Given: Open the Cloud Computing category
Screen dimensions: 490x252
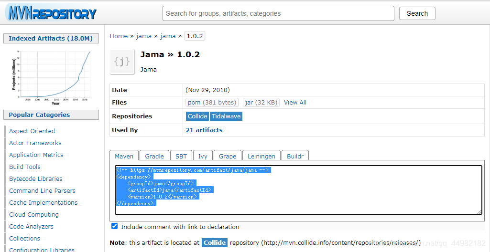Looking at the screenshot, I should point(34,214).
